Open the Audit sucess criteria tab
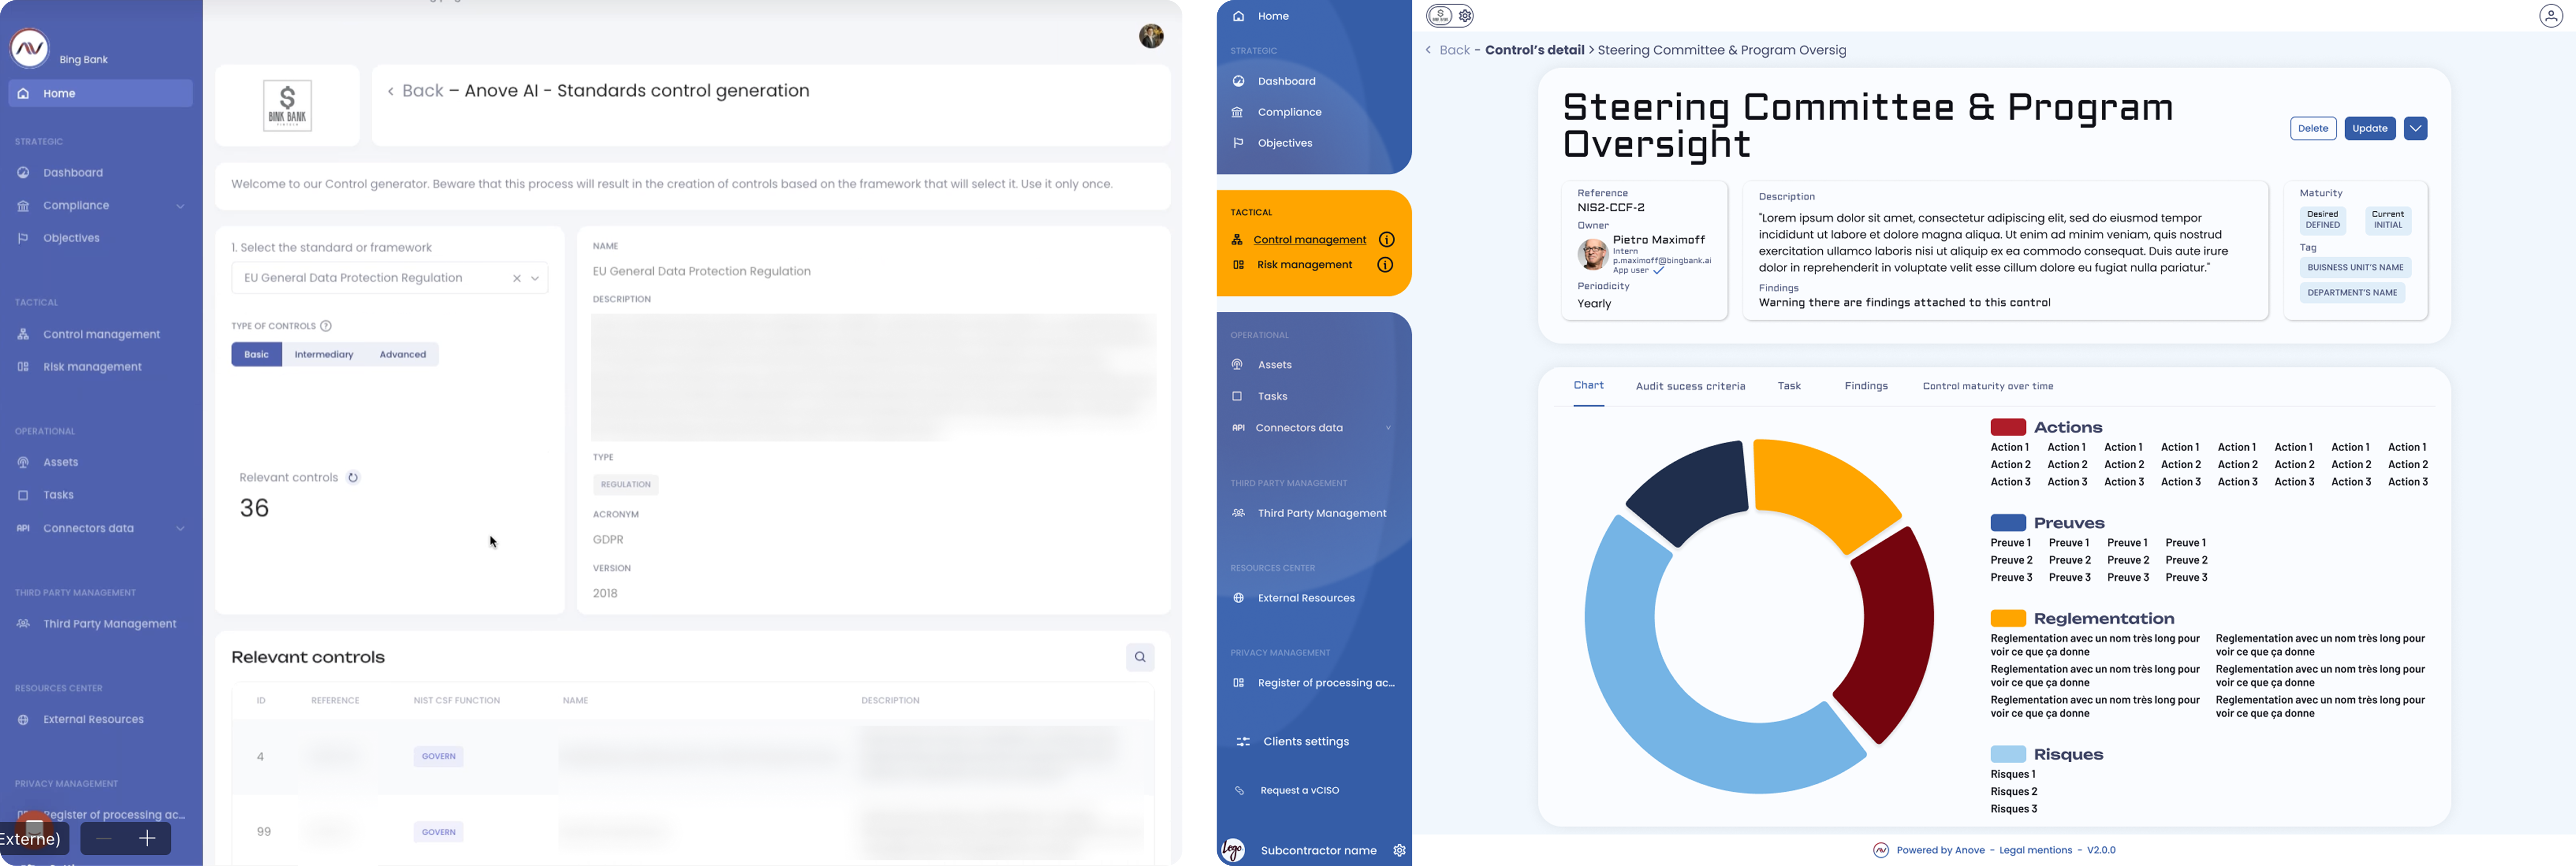This screenshot has width=2576, height=866. 1690,386
